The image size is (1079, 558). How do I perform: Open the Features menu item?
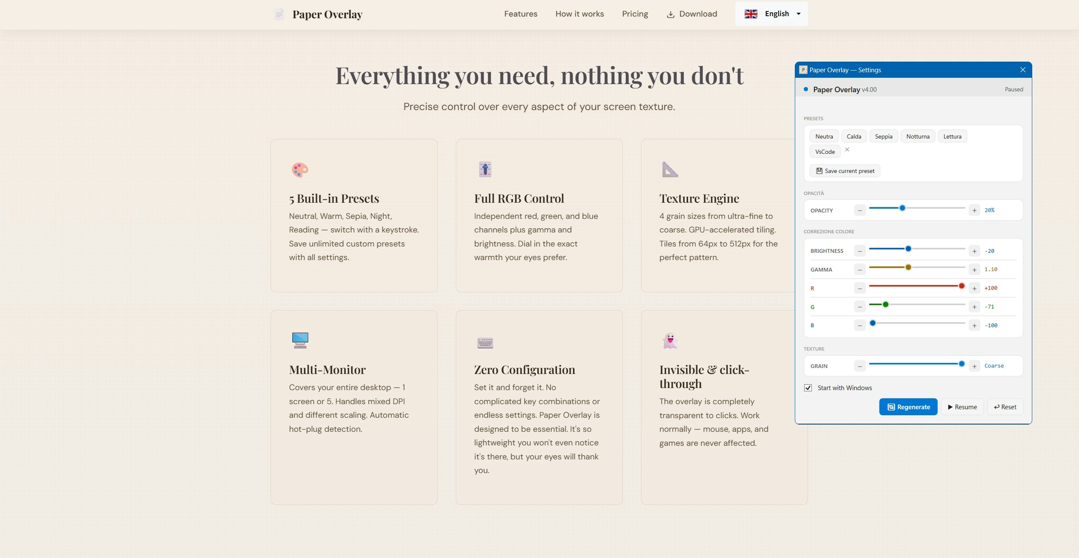click(x=520, y=14)
